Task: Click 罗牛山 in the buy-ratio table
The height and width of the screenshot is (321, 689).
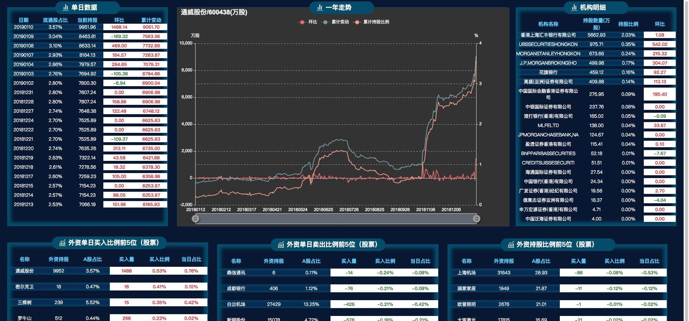Action: click(24, 318)
